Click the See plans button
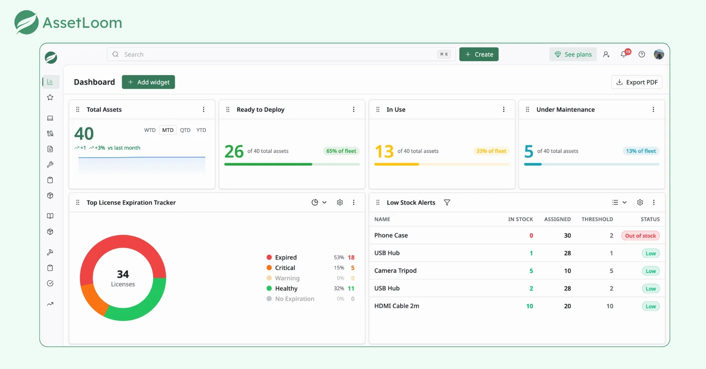Image resolution: width=706 pixels, height=369 pixels. coord(573,54)
